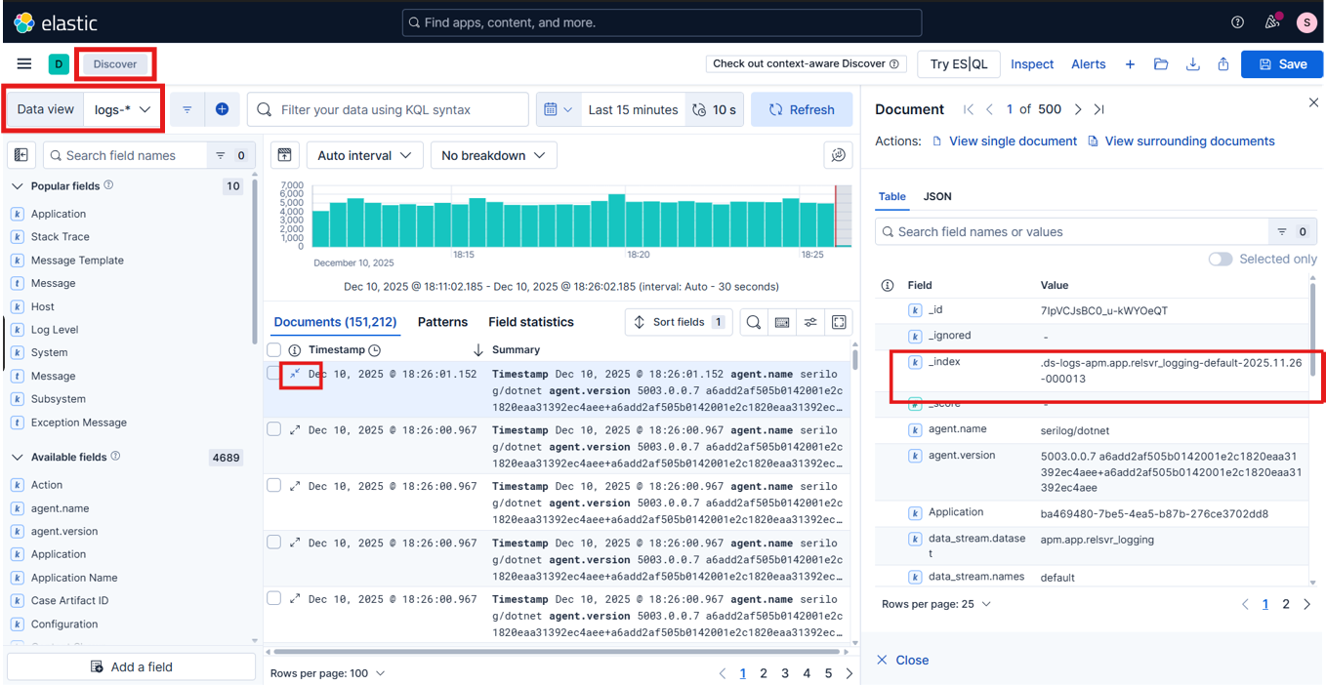Open keyboard shortcuts from the documents toolbar
The width and height of the screenshot is (1326, 685).
coord(781,322)
